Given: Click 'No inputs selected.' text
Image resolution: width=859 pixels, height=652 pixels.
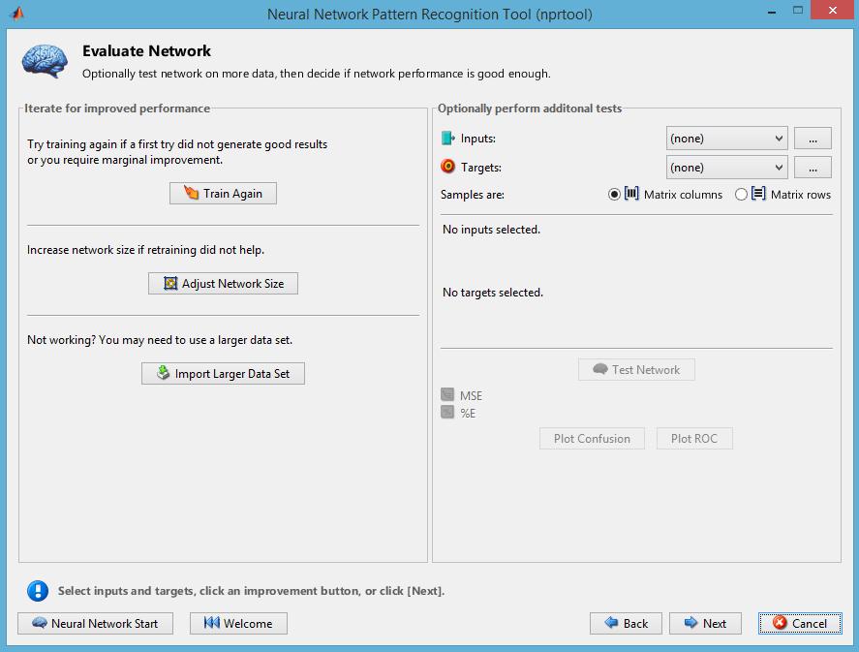Looking at the screenshot, I should [x=491, y=230].
